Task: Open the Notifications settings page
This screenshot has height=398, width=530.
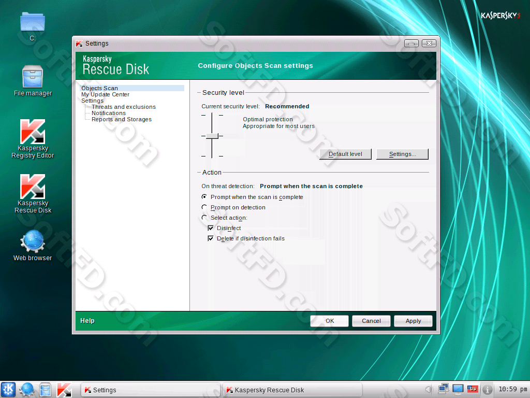Action: click(109, 113)
